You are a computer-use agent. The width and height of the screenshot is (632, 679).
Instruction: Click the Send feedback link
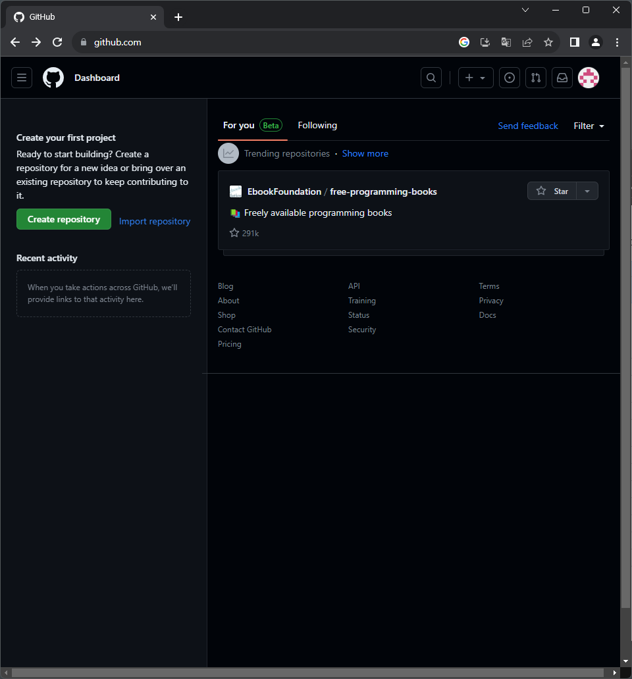point(527,126)
